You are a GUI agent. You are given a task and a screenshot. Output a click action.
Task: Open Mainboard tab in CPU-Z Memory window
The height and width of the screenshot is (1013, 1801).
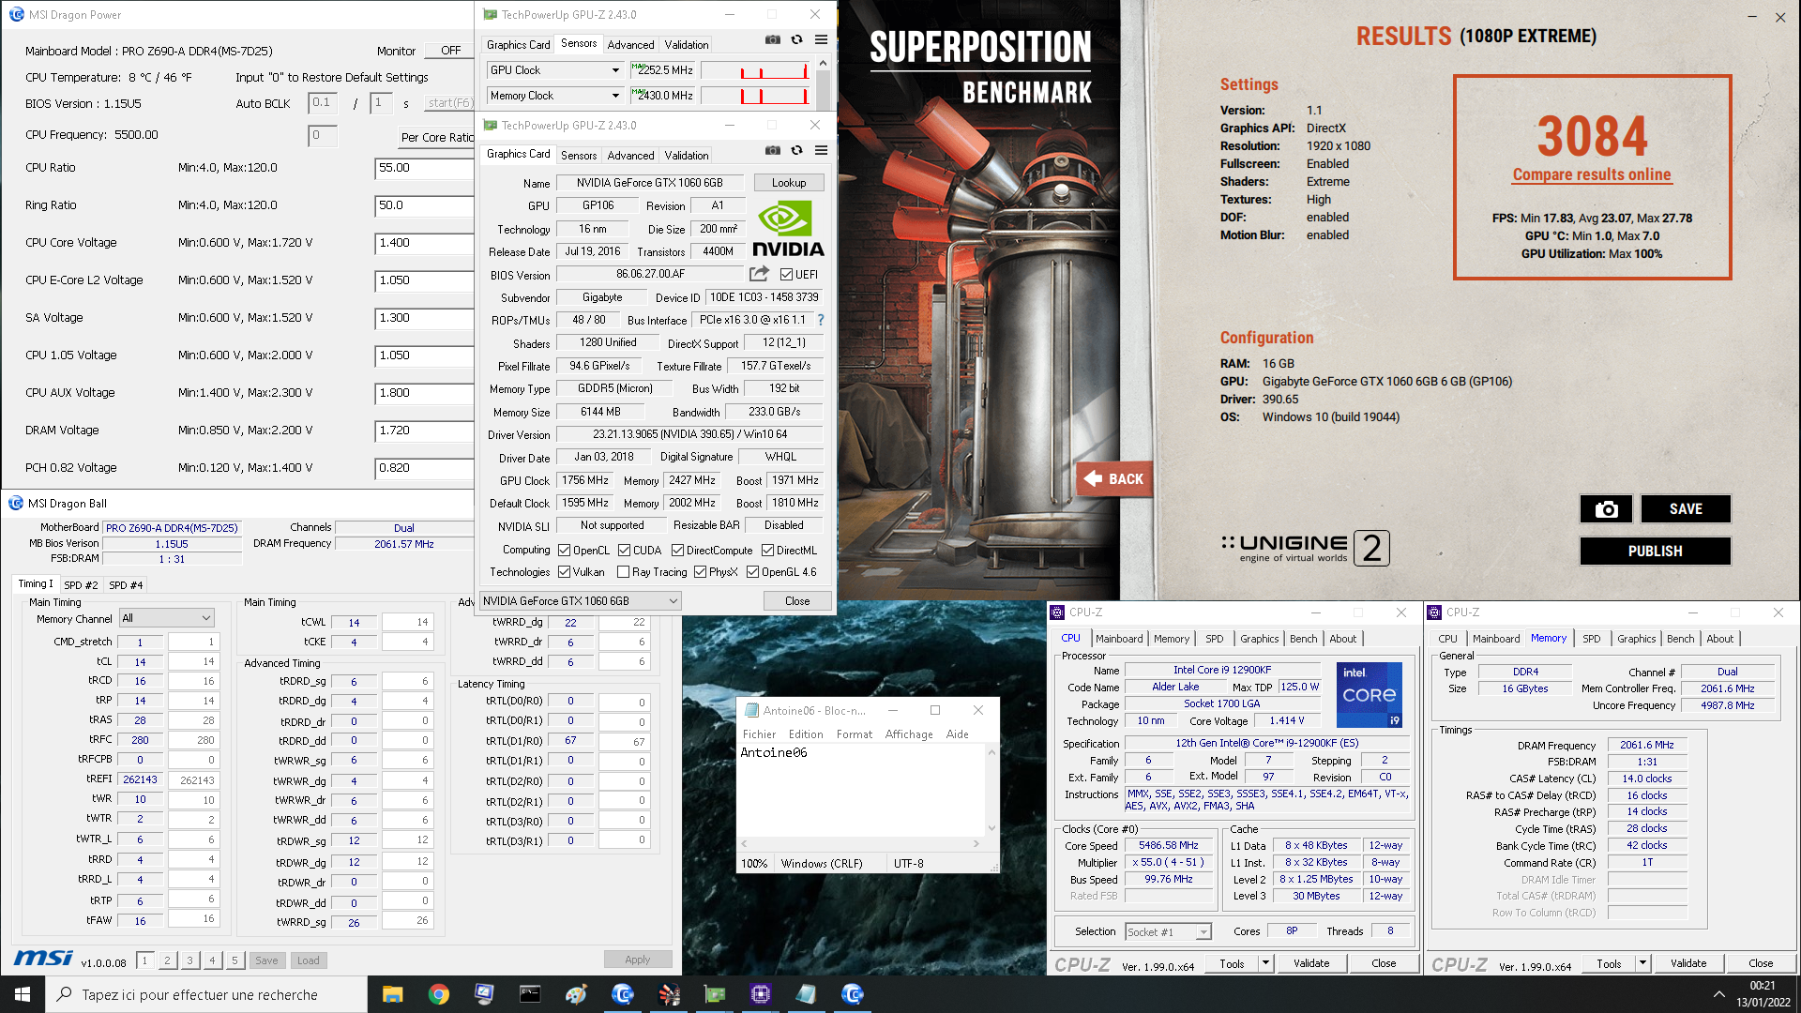(x=1496, y=639)
